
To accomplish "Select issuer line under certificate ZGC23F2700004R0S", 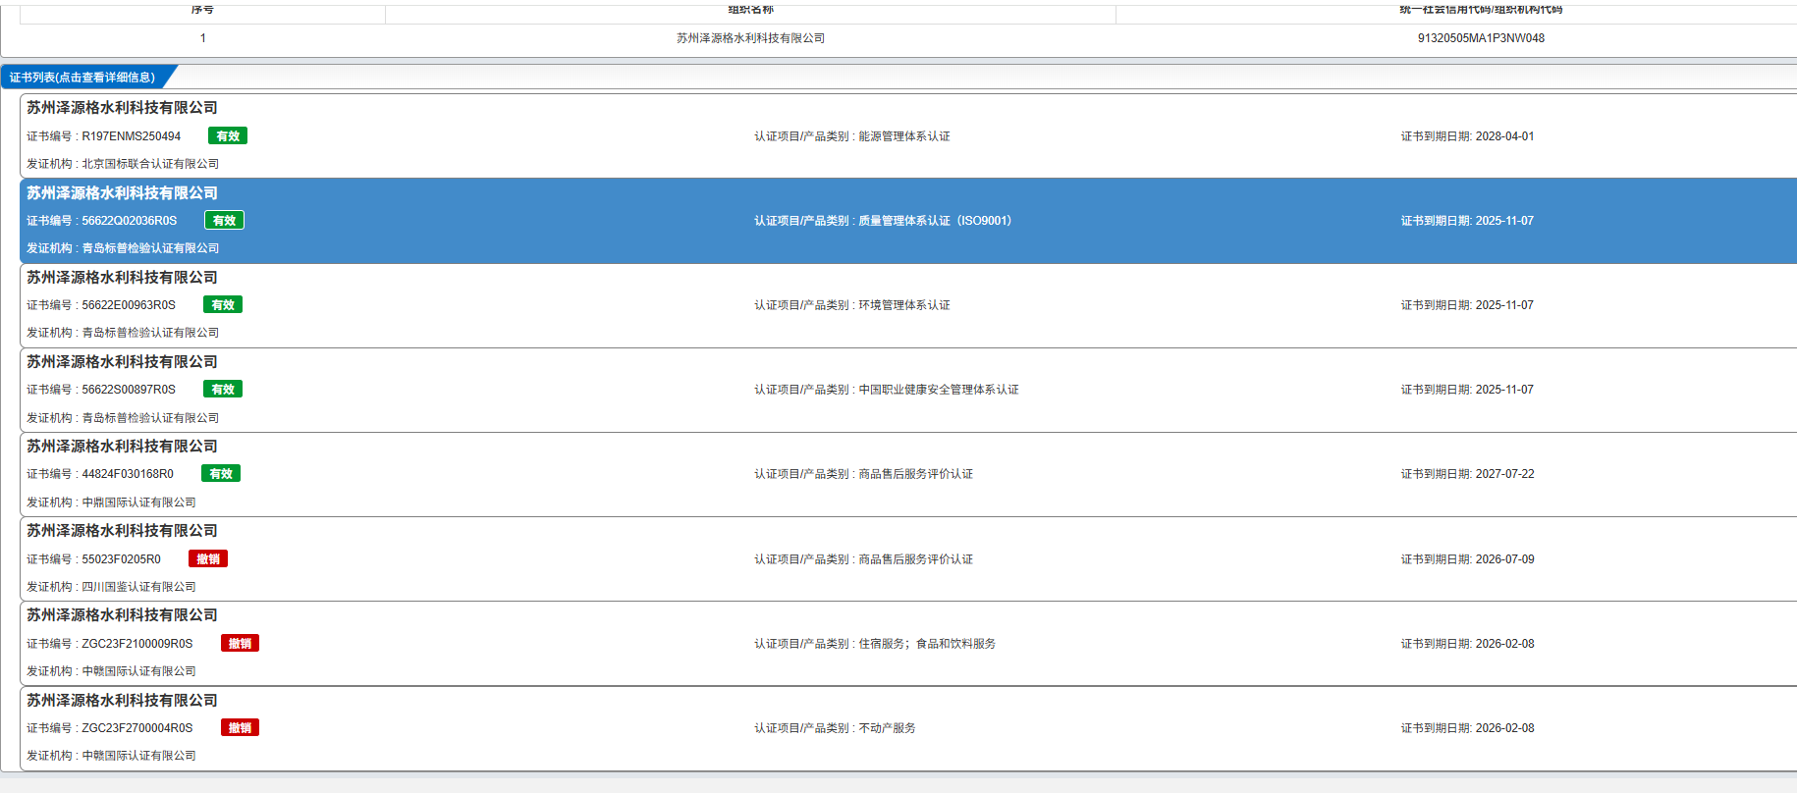I will click(111, 756).
